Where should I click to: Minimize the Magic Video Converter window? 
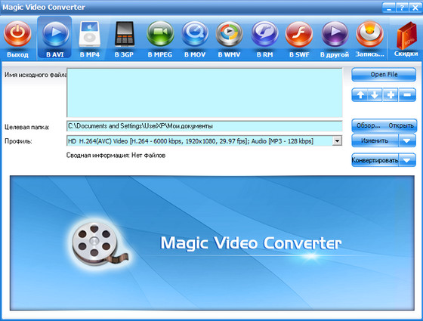point(389,8)
